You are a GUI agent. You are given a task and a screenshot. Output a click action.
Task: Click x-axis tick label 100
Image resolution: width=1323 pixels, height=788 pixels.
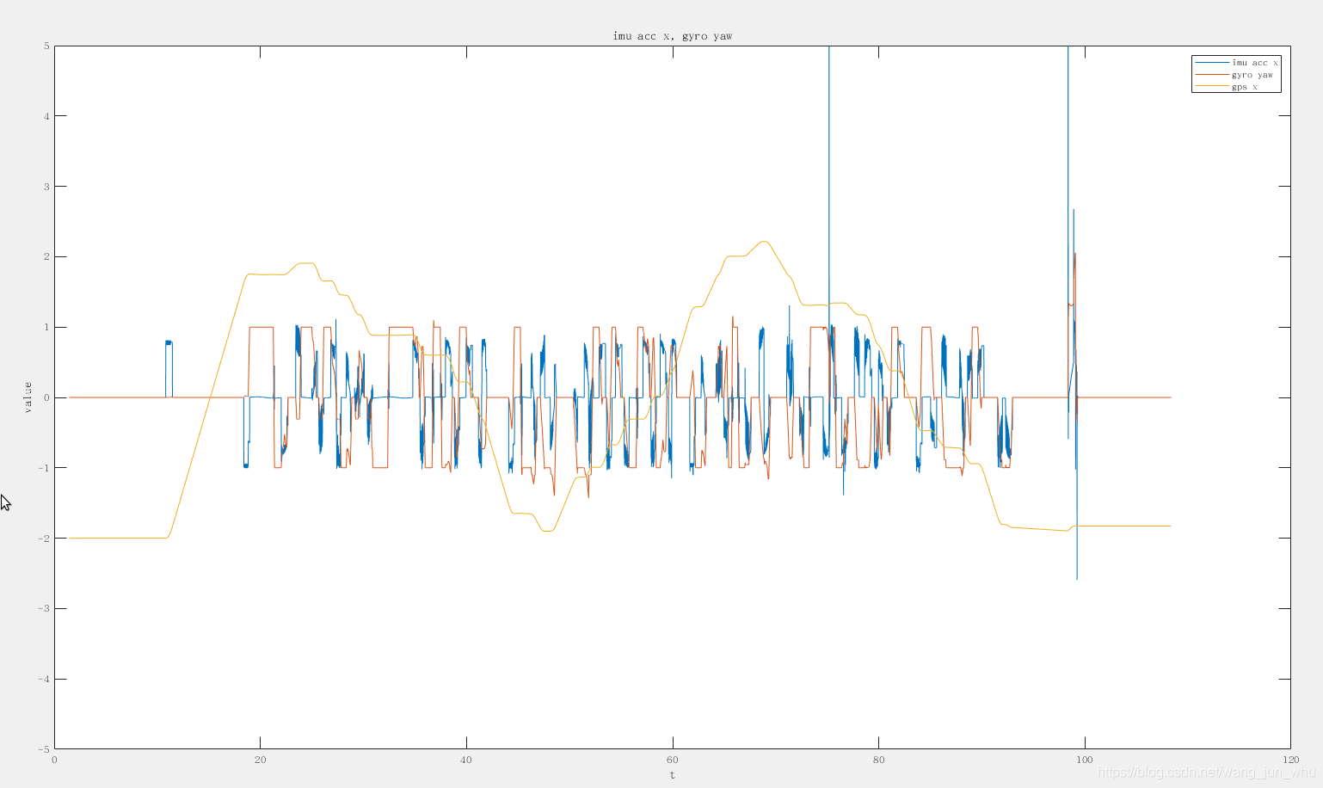tap(1085, 760)
